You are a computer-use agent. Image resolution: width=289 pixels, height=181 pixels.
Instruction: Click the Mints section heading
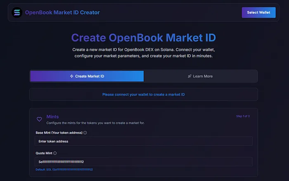52,116
